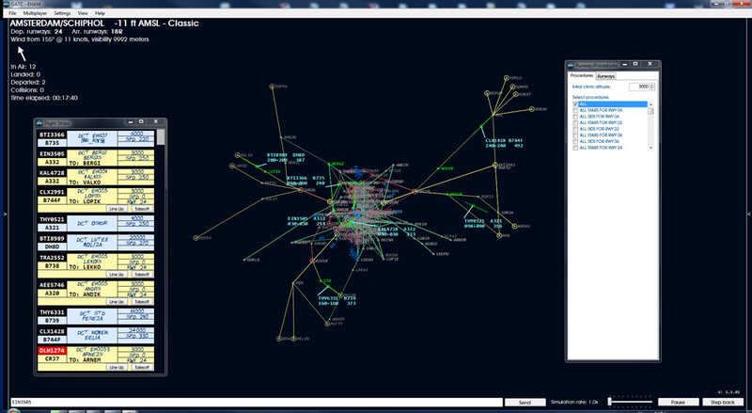Screen dimensions: 752x413
Task: Check ALL STARS FOR RWY 04 box
Action: point(575,110)
